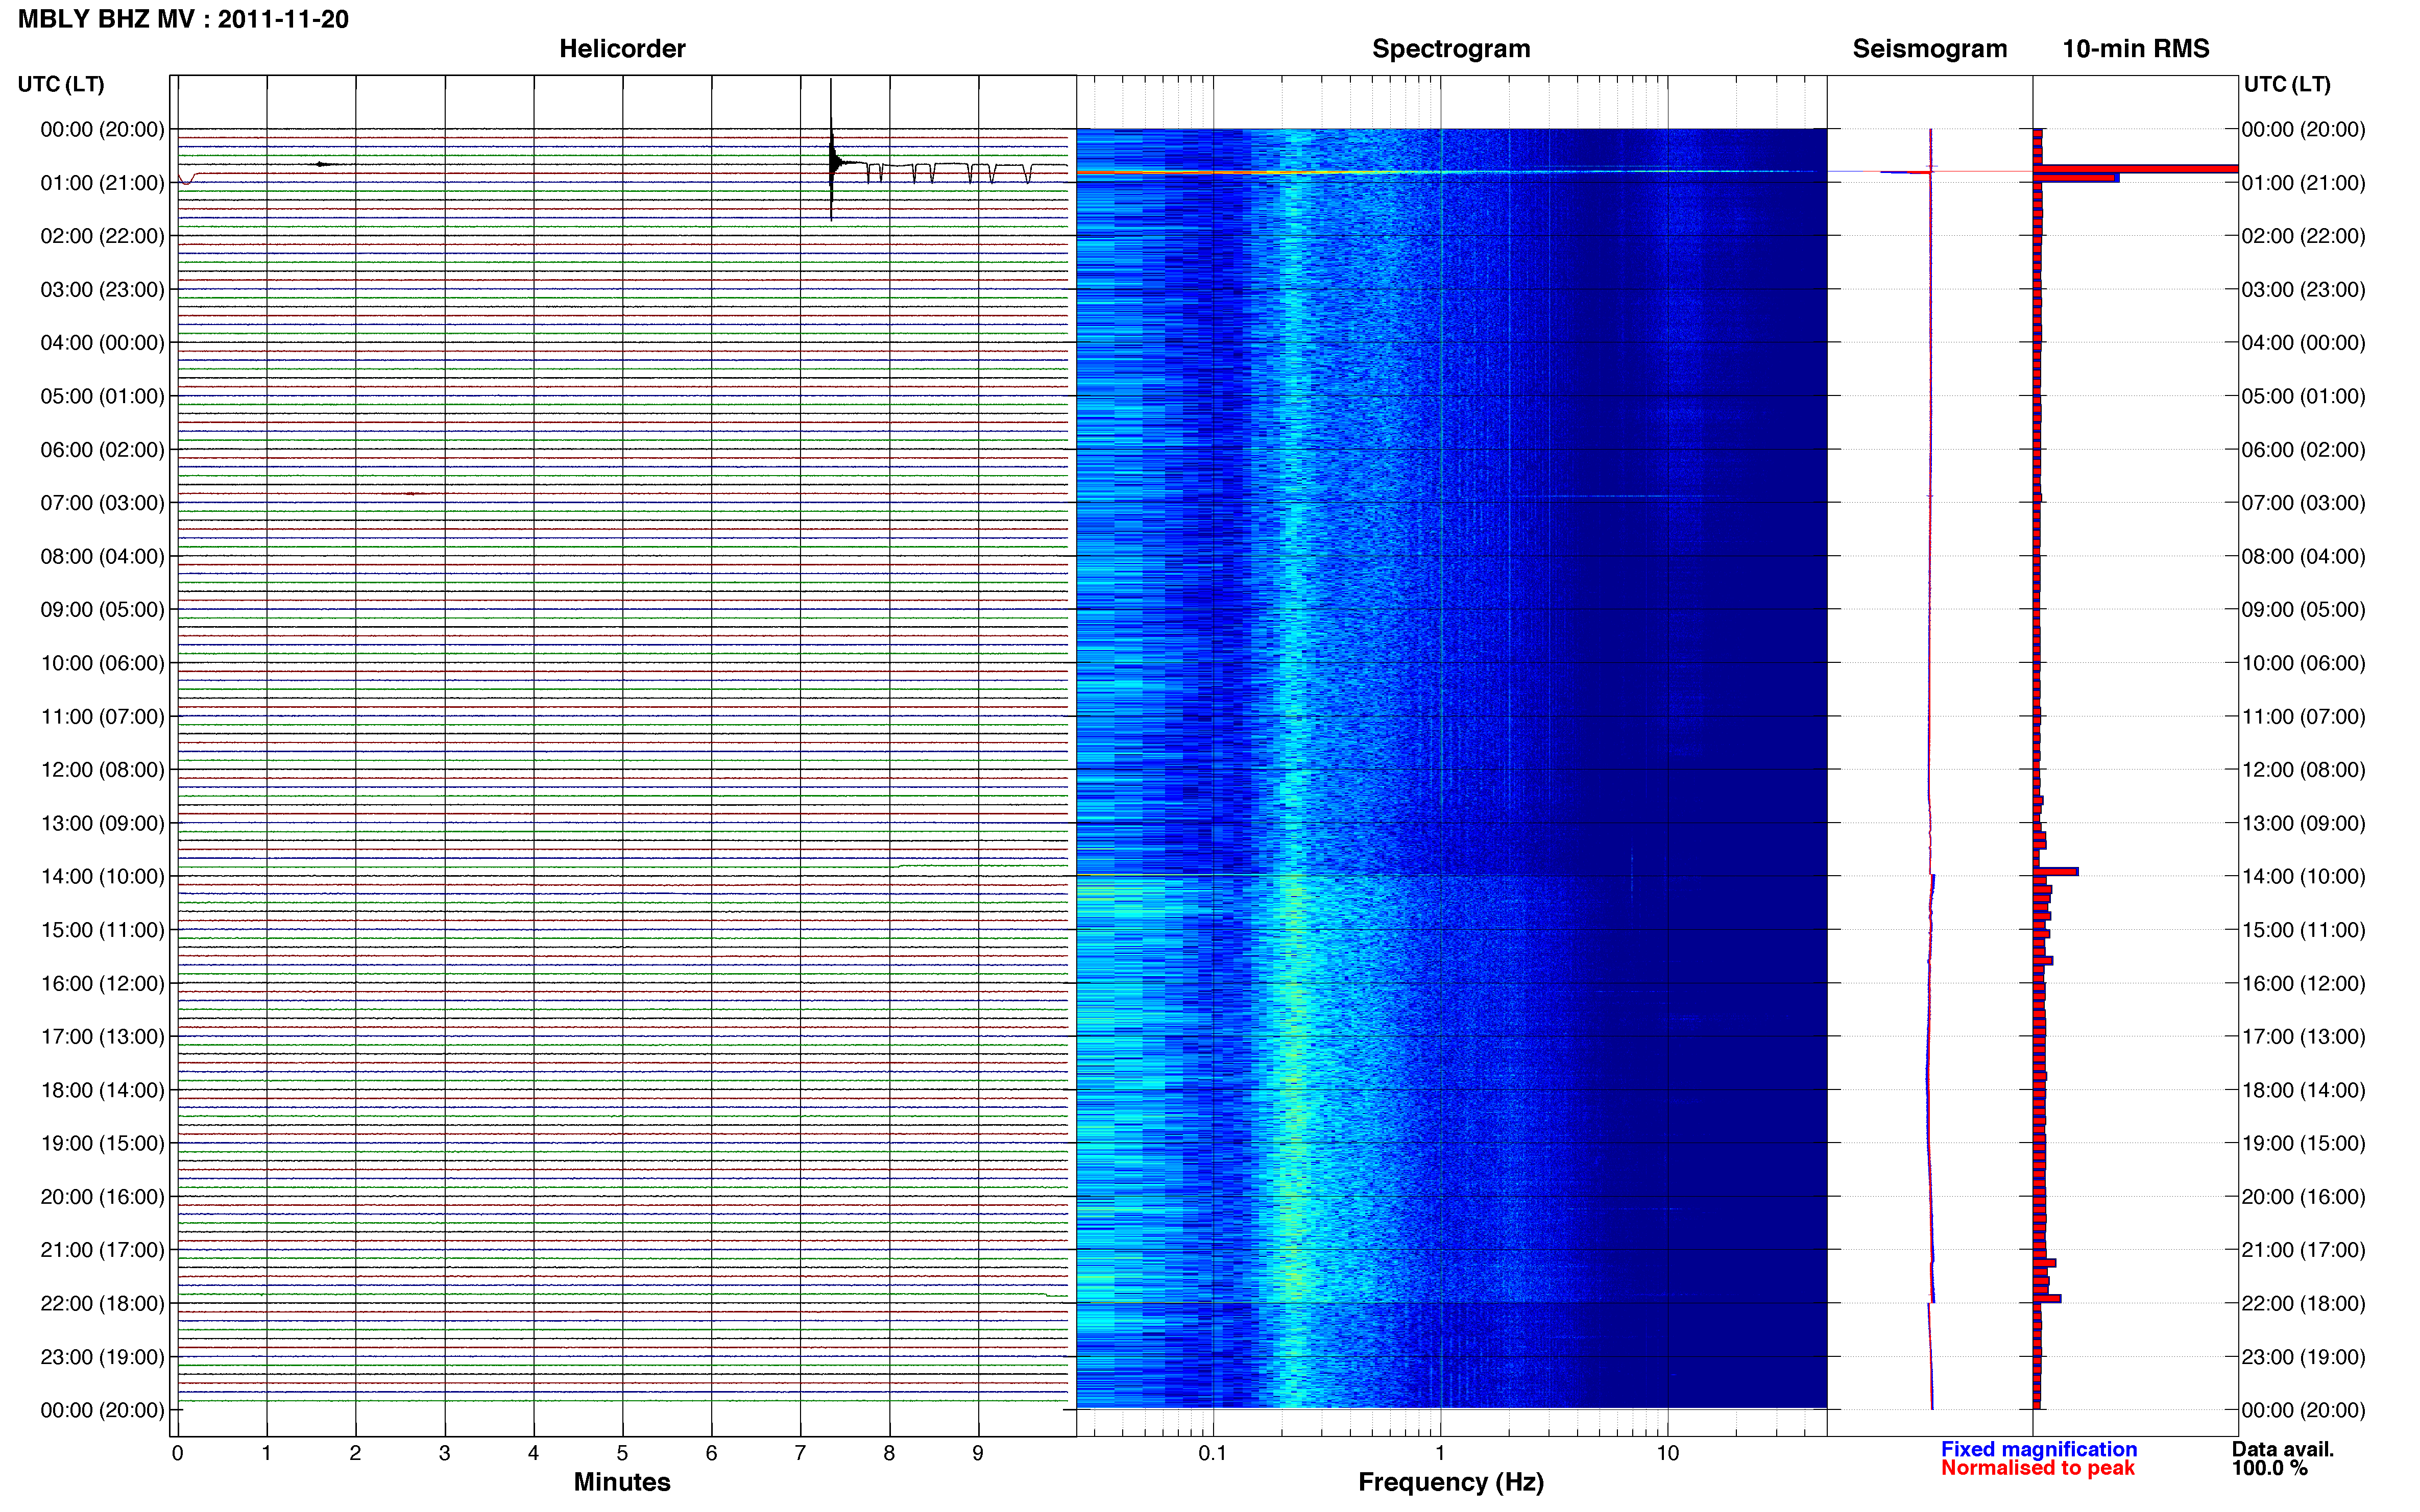
Task: Click the Fixed magnification legend text
Action: (2039, 1449)
